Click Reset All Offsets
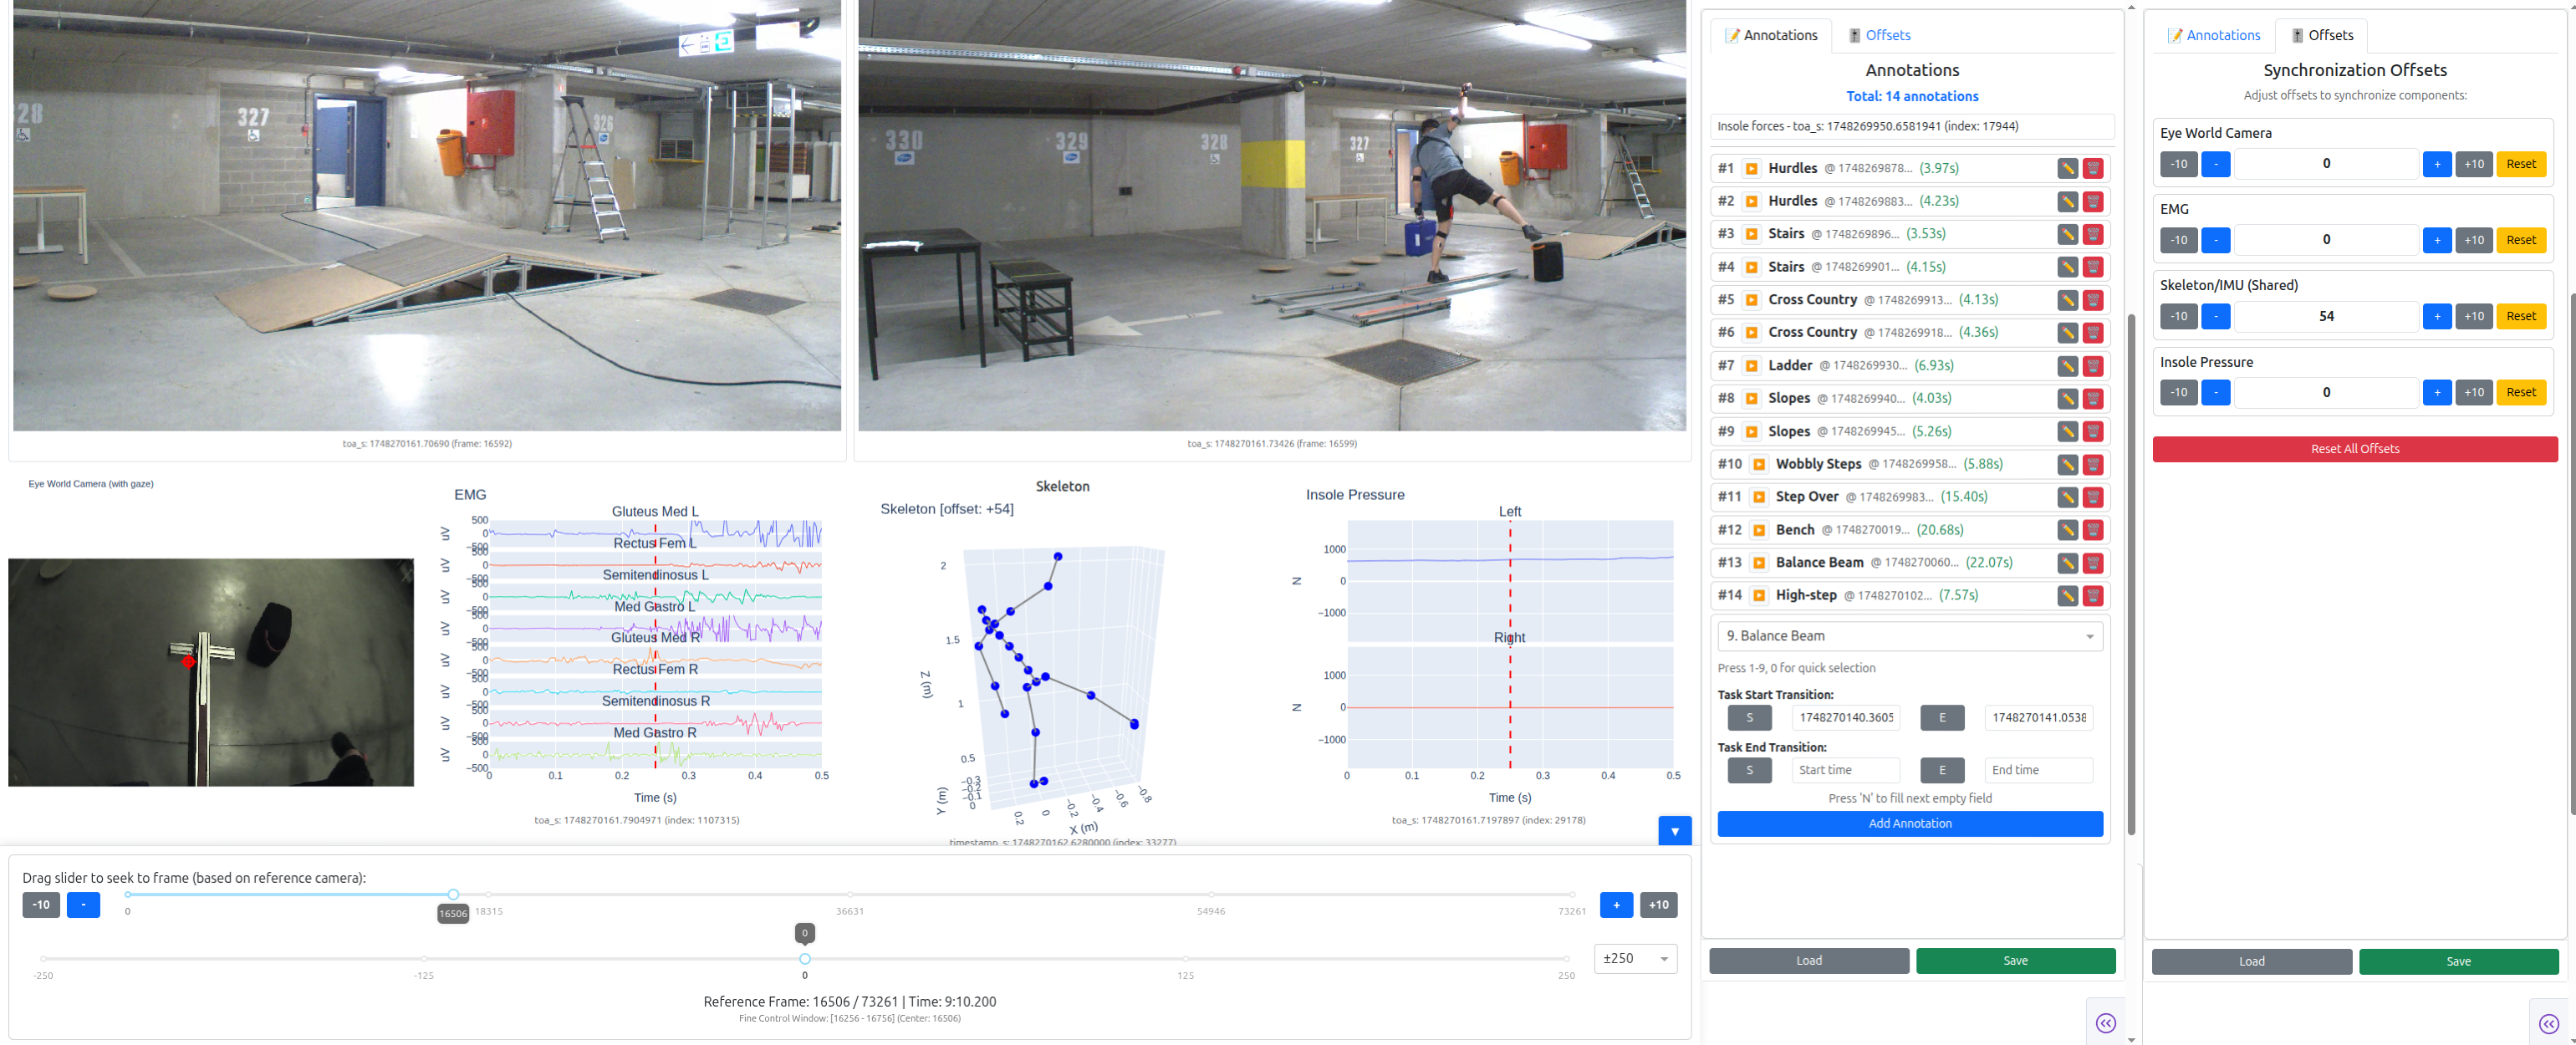 (2354, 449)
